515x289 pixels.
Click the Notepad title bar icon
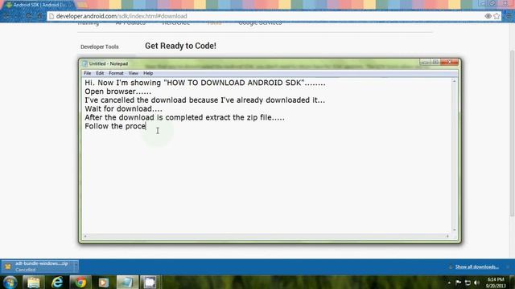pyautogui.click(x=85, y=63)
